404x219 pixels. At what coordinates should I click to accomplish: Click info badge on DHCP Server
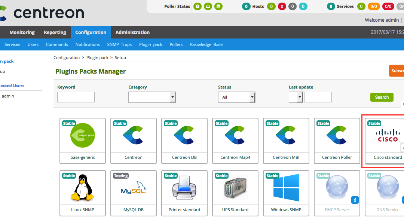pos(355,200)
